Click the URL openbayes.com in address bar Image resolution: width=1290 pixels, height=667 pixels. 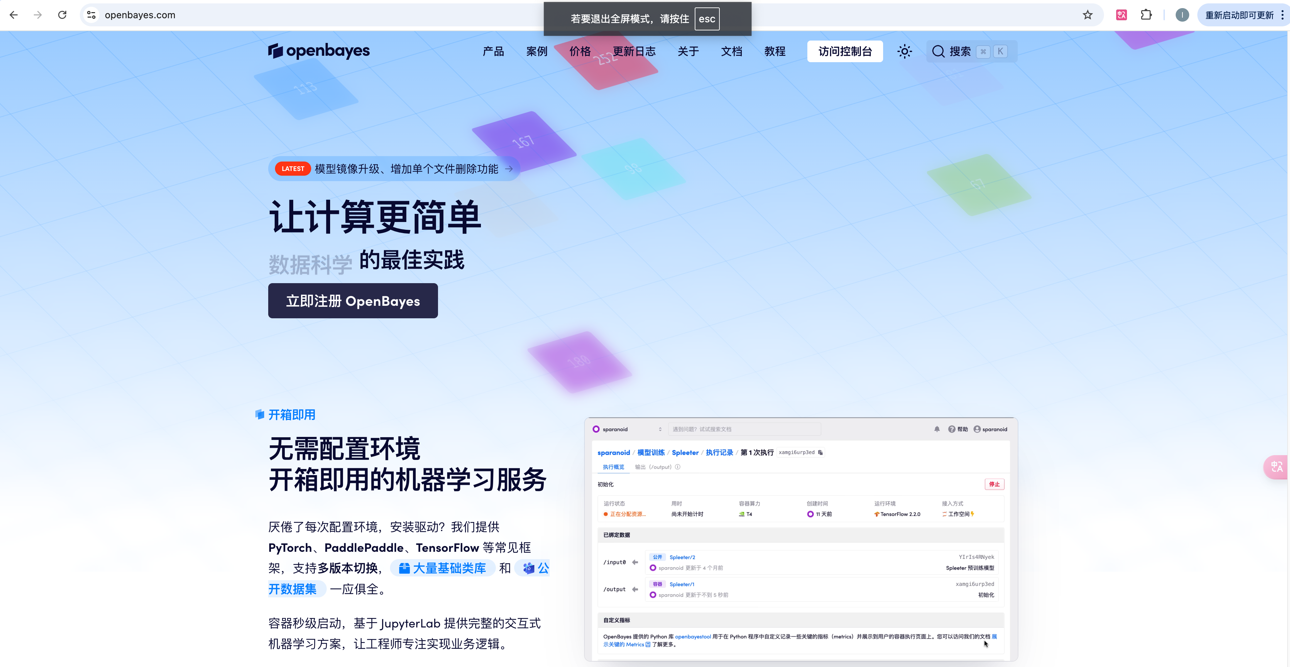click(x=140, y=15)
